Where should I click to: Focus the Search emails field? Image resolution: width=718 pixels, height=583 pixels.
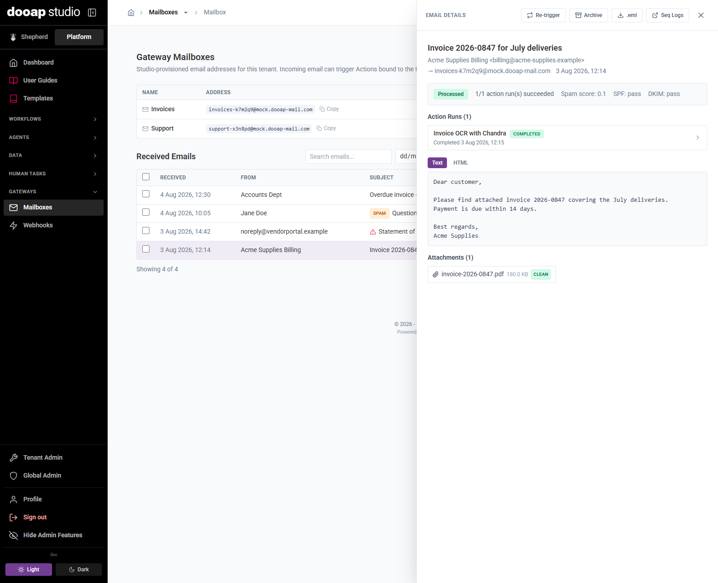pos(349,157)
